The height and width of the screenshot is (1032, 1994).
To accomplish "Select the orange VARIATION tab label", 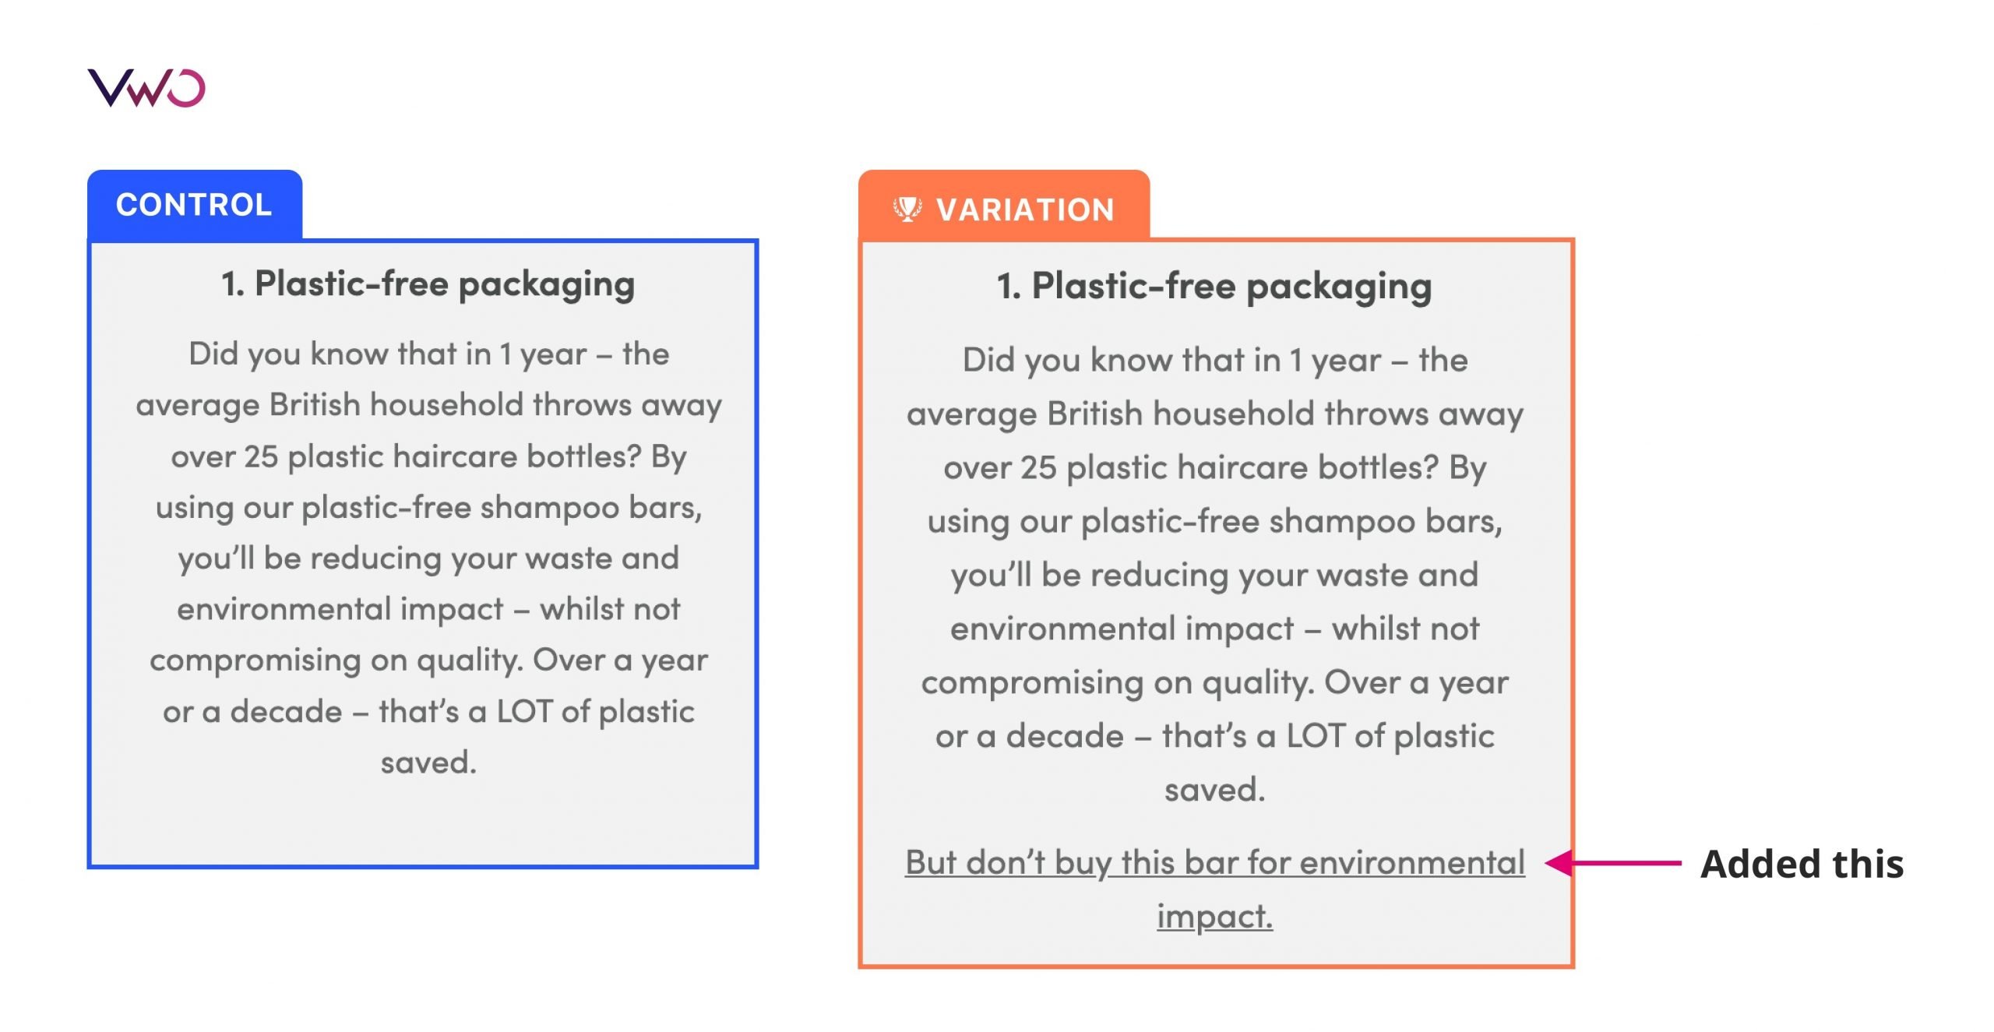I will tap(1025, 210).
